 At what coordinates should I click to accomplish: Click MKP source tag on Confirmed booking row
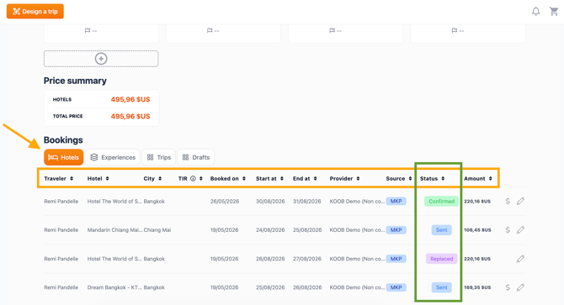pyautogui.click(x=396, y=202)
